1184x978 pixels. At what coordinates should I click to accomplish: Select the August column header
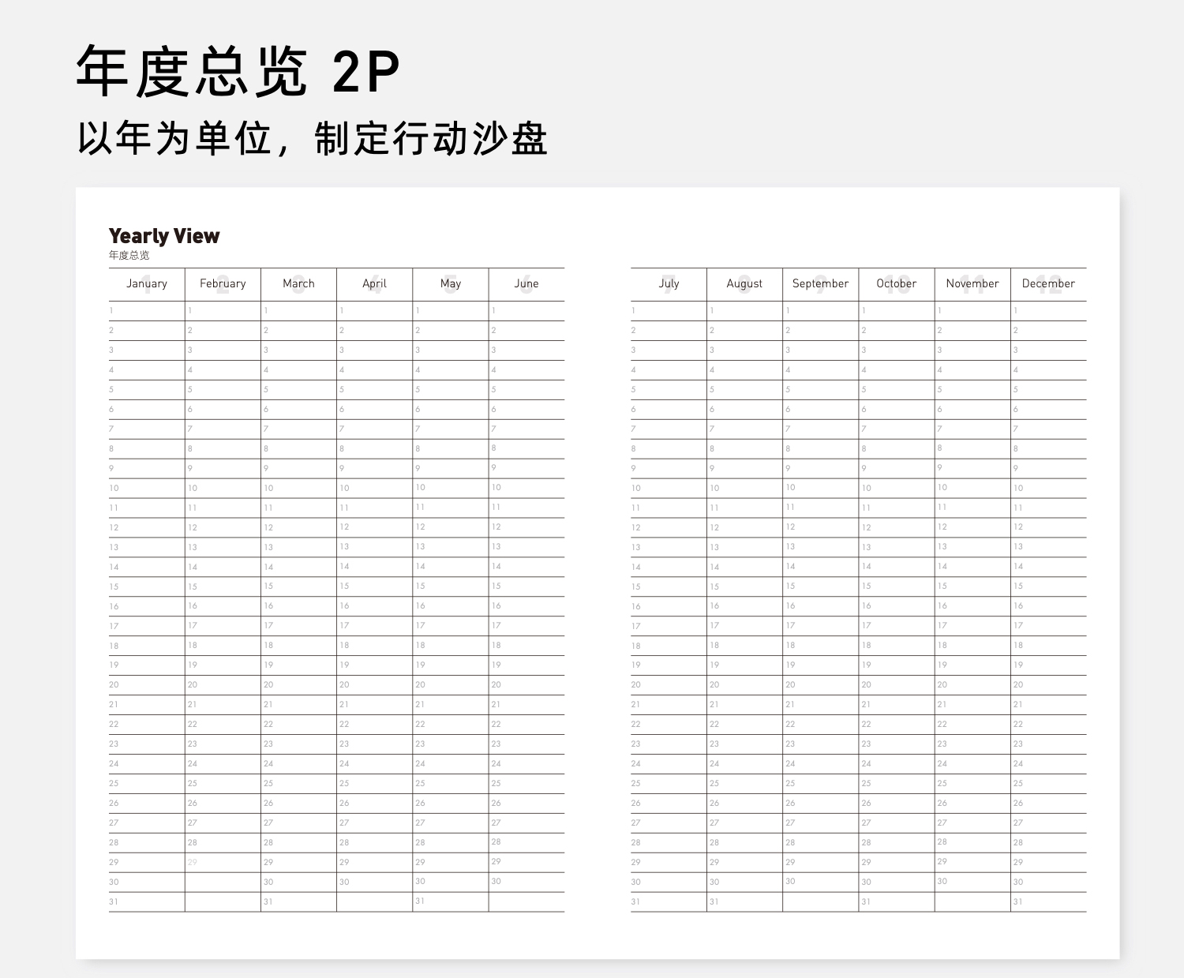pos(744,283)
